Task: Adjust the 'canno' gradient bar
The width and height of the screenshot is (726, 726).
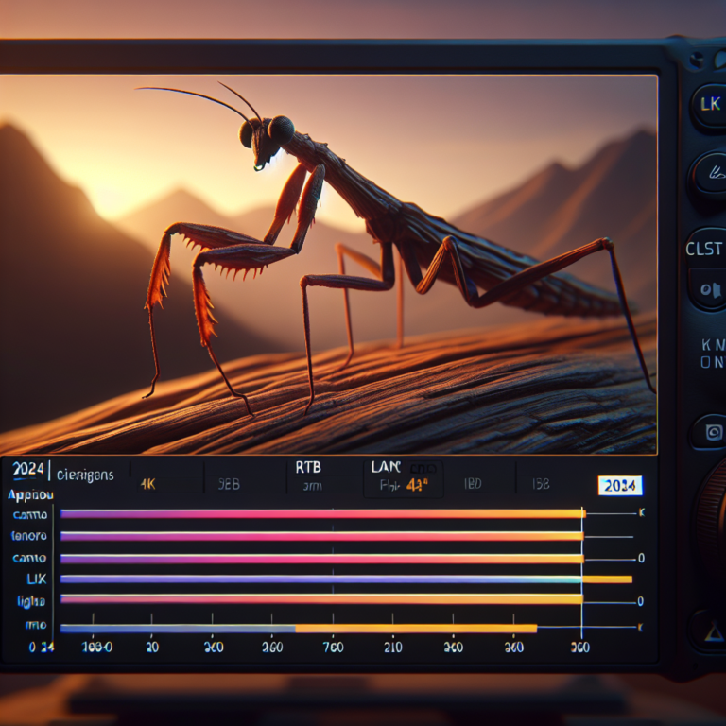Action: [x=323, y=513]
